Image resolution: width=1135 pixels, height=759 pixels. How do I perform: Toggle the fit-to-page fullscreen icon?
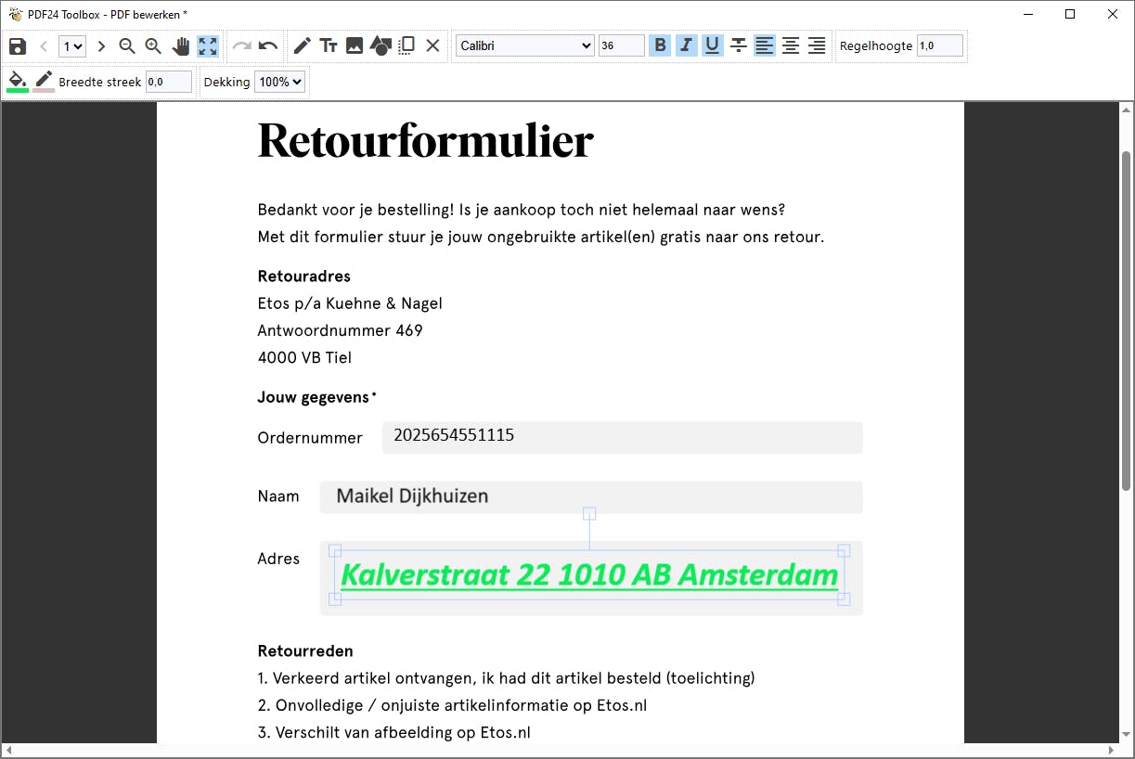208,45
